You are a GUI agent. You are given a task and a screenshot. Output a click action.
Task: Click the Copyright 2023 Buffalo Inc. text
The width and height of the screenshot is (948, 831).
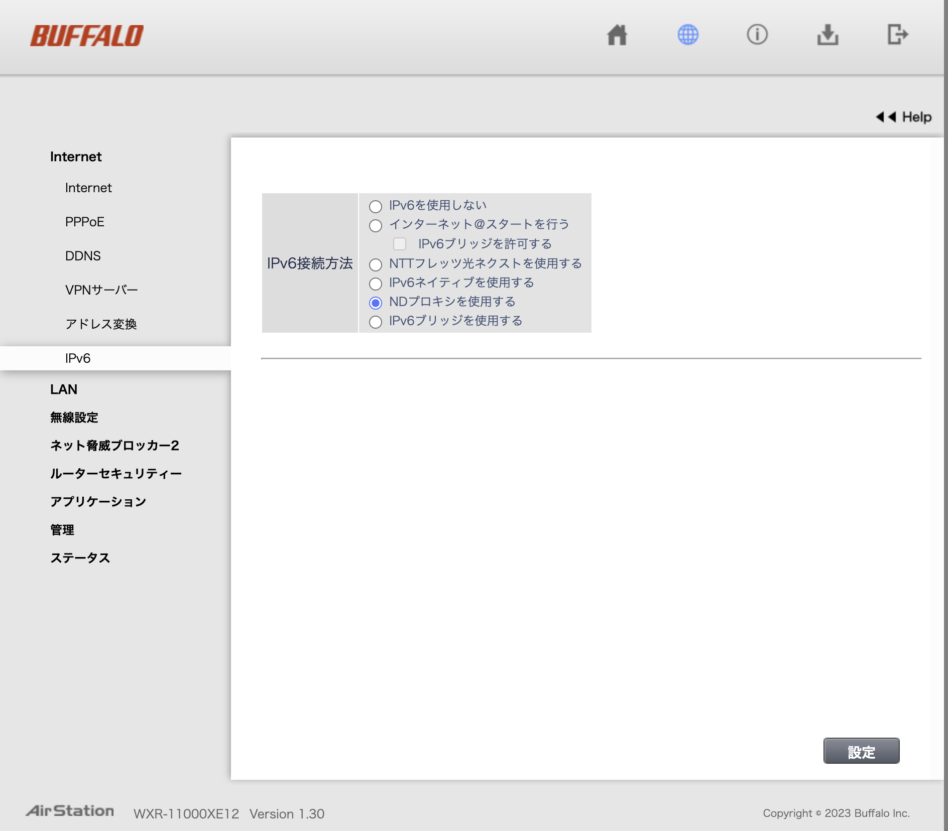click(836, 813)
